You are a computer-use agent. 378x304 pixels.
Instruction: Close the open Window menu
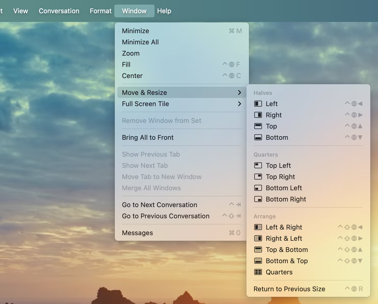coord(134,11)
